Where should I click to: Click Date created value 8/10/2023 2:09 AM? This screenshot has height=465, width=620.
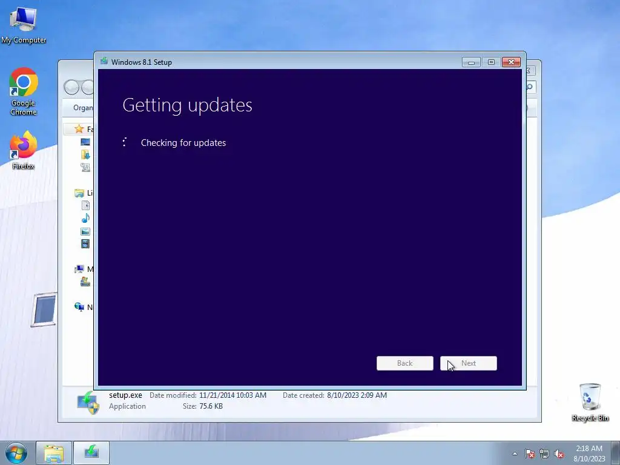(x=357, y=395)
